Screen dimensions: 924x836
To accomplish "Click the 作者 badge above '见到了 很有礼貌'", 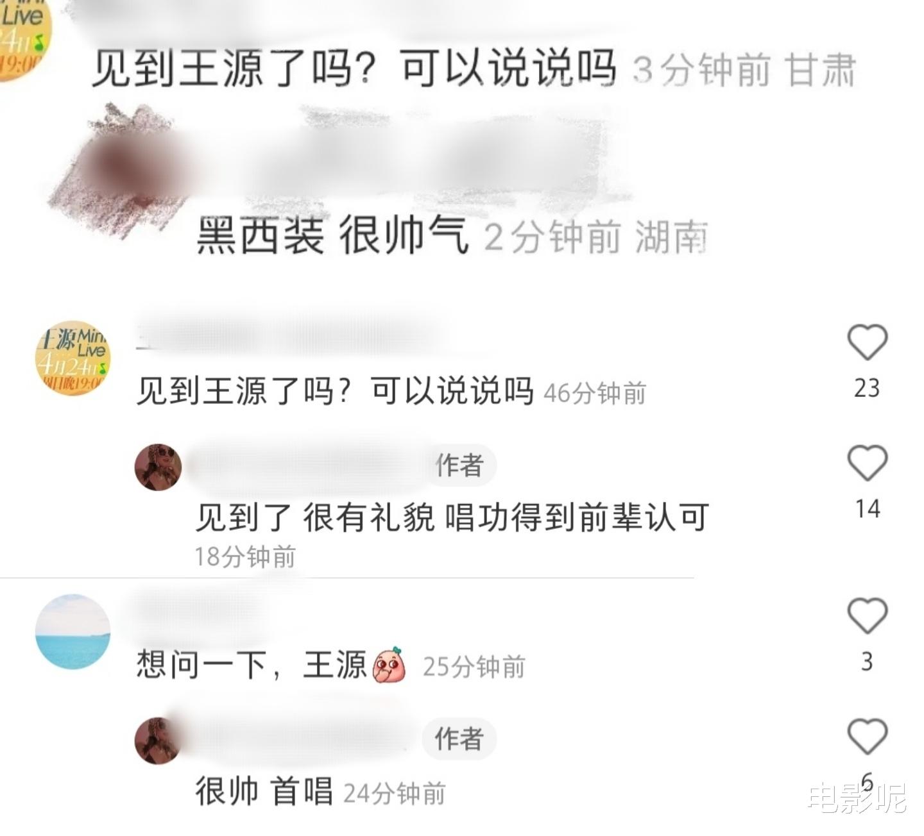I will [x=459, y=465].
